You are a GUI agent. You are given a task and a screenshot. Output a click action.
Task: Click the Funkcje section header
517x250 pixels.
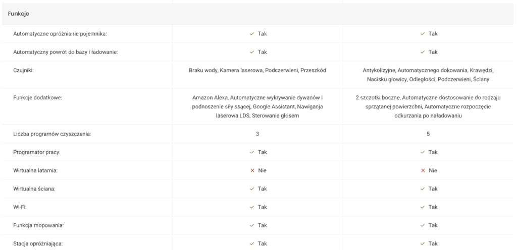(x=18, y=14)
